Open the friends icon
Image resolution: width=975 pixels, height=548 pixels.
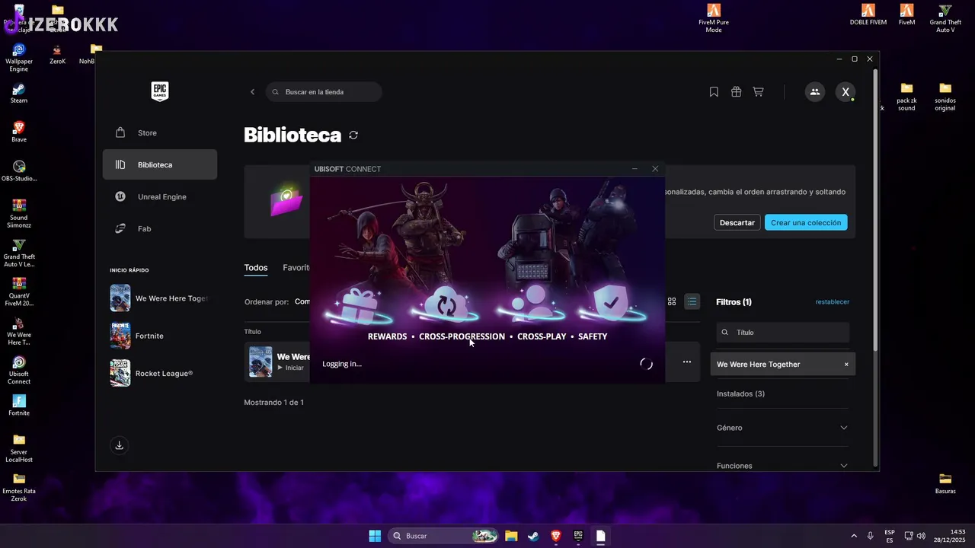coord(815,92)
